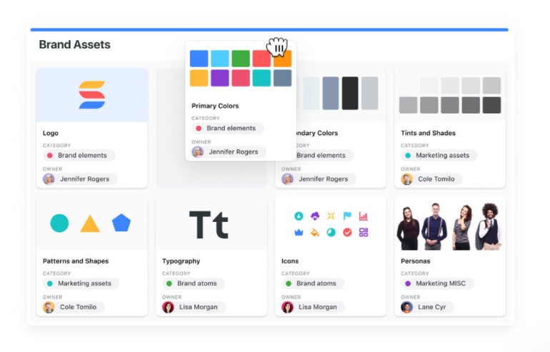This screenshot has width=550, height=352.
Task: Click the pink bar chart icon
Action: 364,216
